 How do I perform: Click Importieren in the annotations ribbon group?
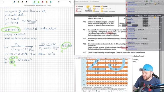97,6
